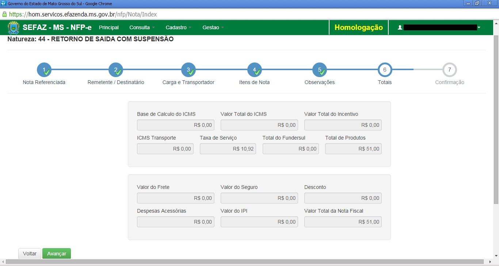Click the Valor do Frete field
499x266 pixels.
pos(176,198)
